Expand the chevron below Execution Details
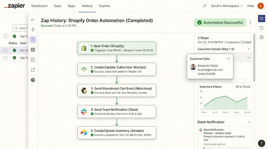Image resolution: width=267 pixels, height=149 pixels. click(249, 58)
